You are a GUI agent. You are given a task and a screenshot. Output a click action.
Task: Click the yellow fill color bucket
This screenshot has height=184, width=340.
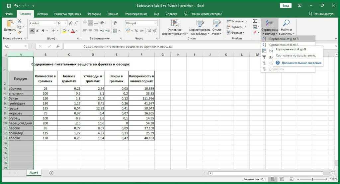pyautogui.click(x=64, y=31)
